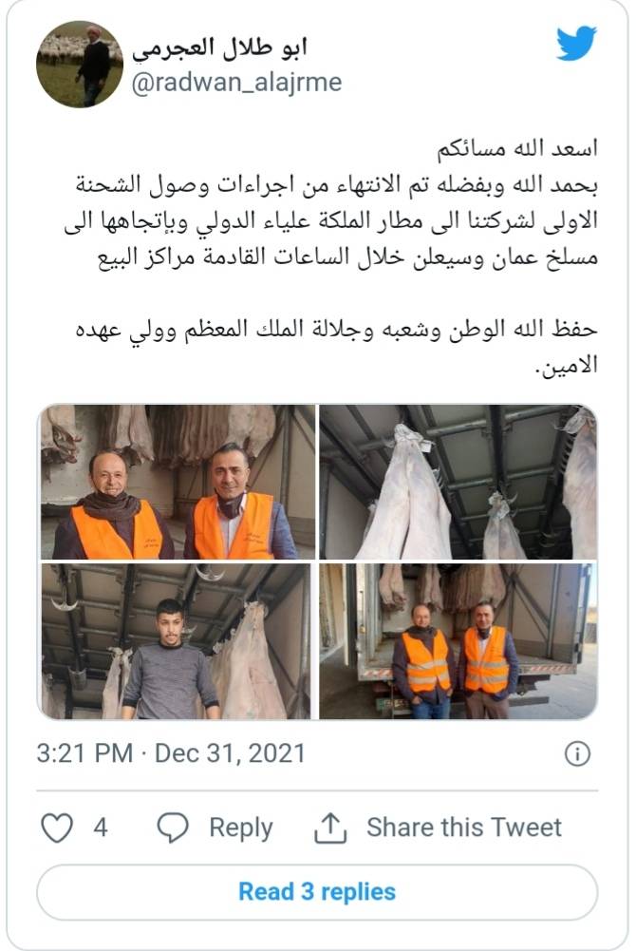Open the bottom-right photo of men by truck
The image size is (636, 951).
tap(458, 641)
